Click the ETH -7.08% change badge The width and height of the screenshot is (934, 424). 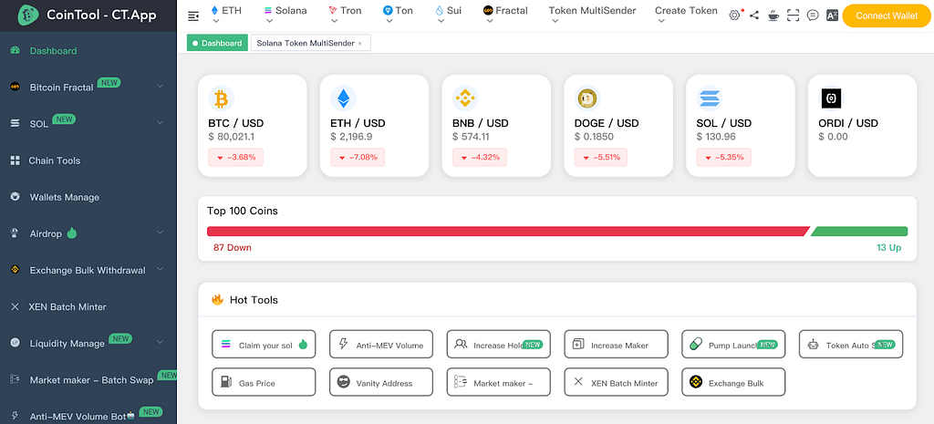tap(358, 157)
